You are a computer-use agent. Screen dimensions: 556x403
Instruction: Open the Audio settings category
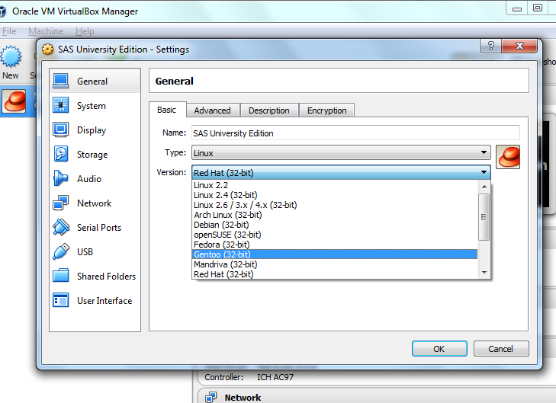tap(95, 179)
